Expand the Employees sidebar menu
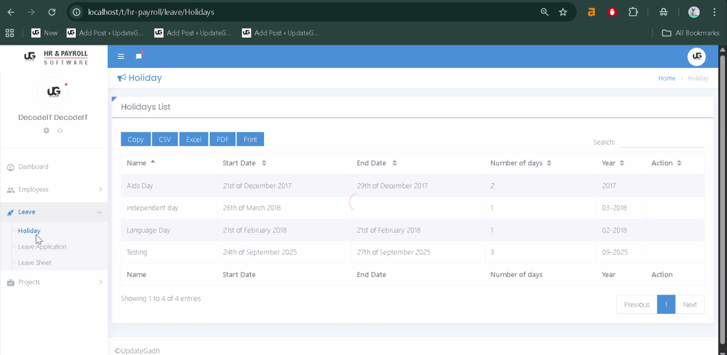This screenshot has height=355, width=727. click(x=54, y=190)
